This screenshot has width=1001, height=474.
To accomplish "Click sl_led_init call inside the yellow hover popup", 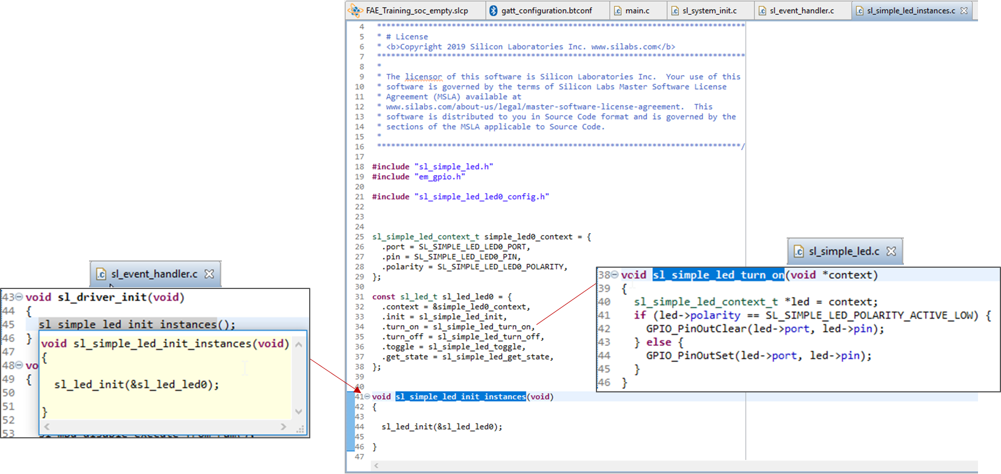I will tap(137, 384).
